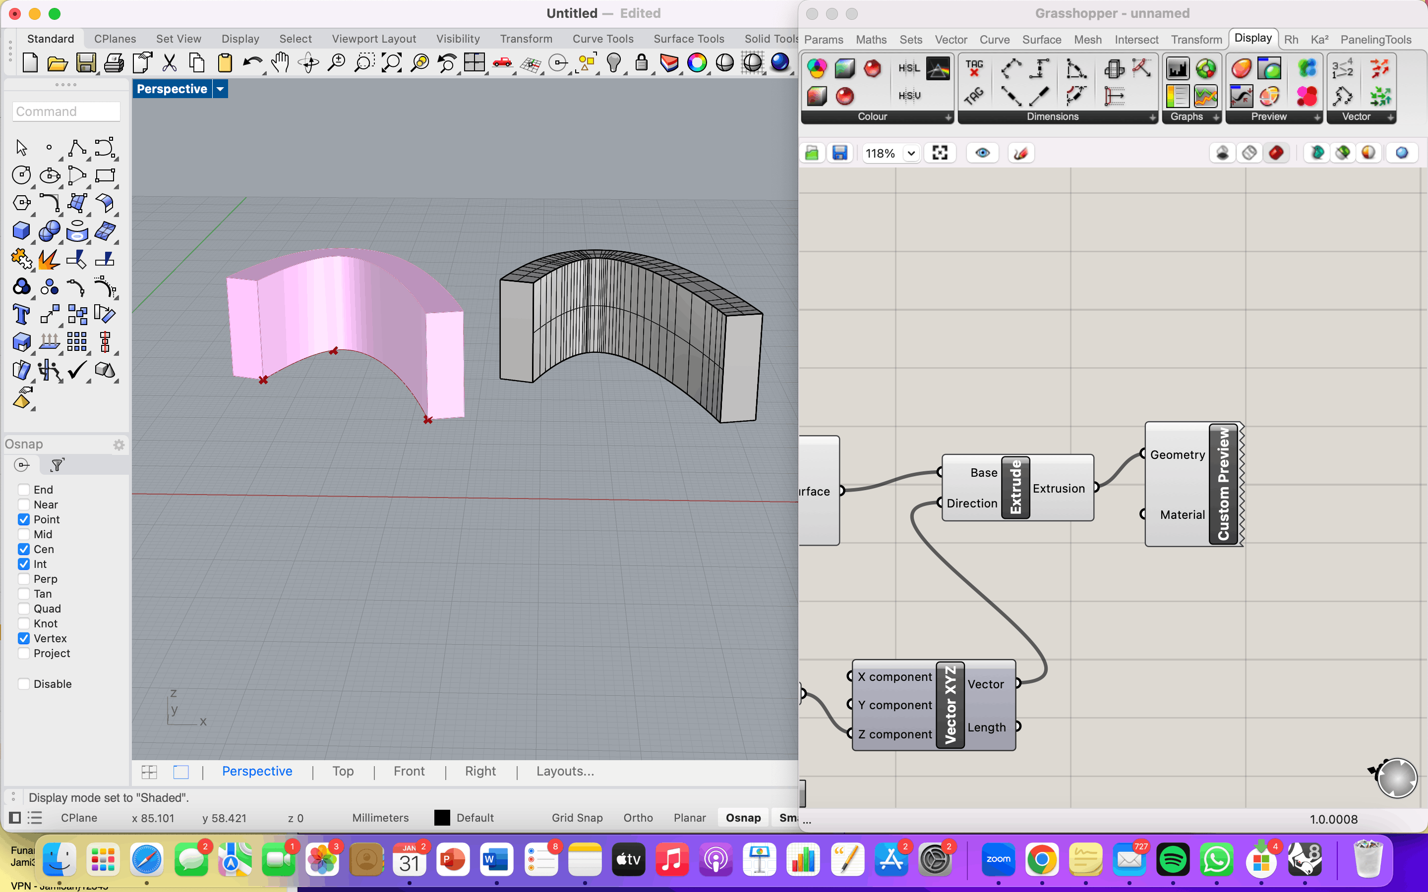Enable the End osnap checkbox

tap(24, 490)
